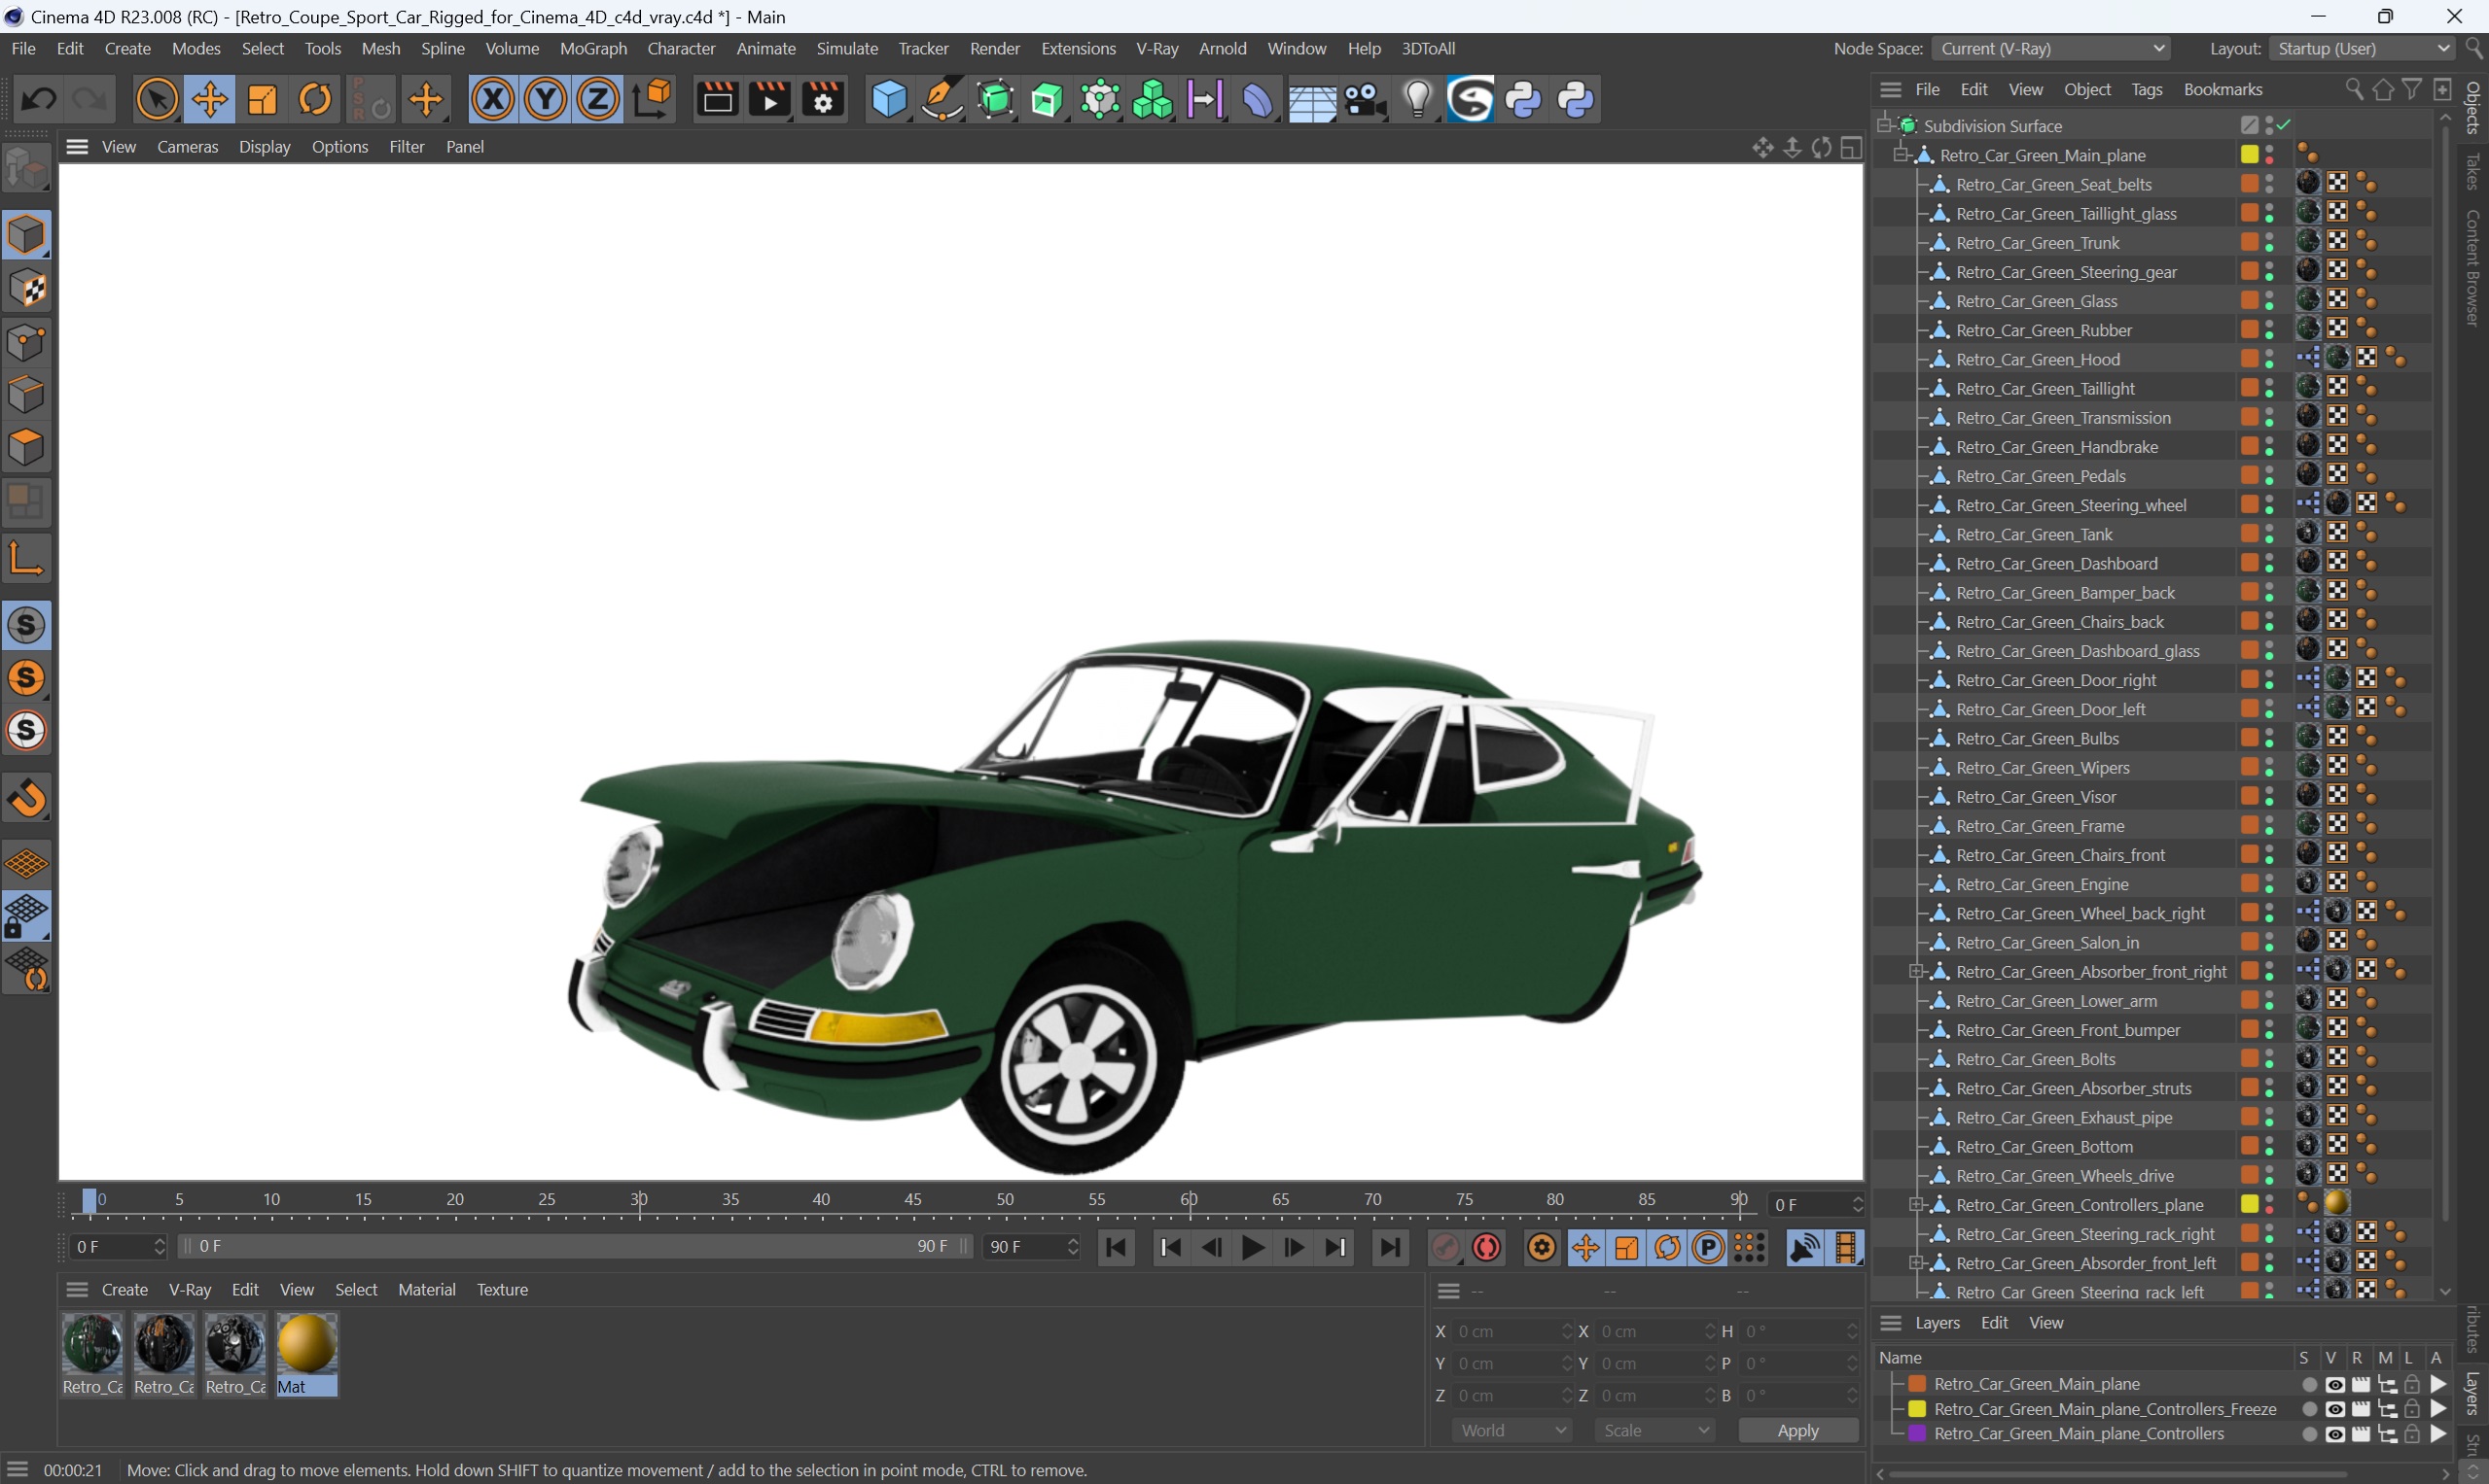Select Retro_Car_Green_Hood object

2038,360
